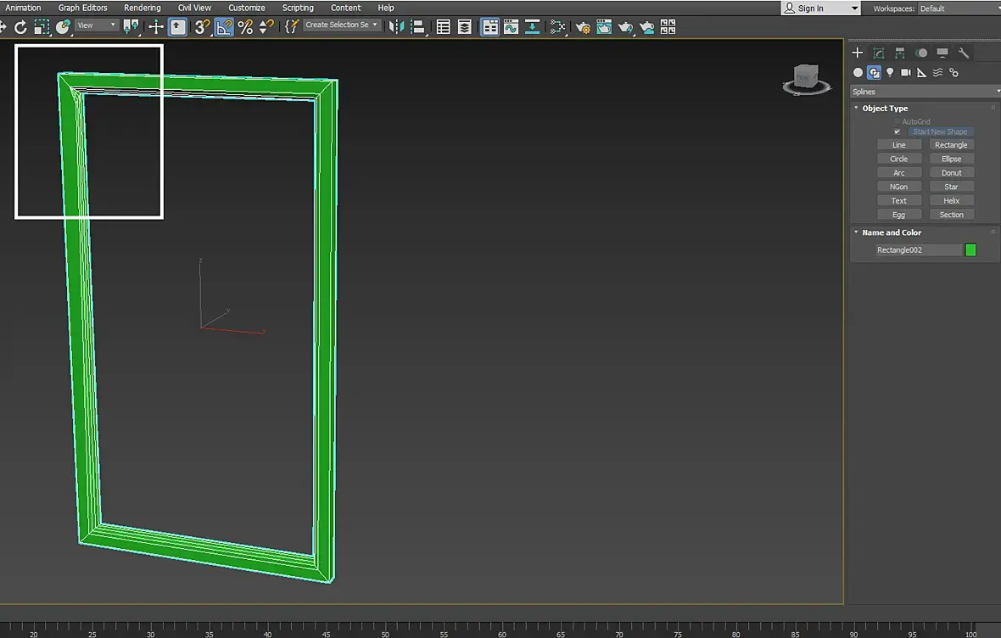Open the Scripting menu
The image size is (1001, 638).
click(x=298, y=8)
